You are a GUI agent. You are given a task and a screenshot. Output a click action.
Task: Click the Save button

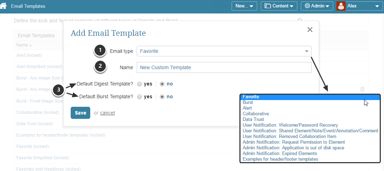80,113
